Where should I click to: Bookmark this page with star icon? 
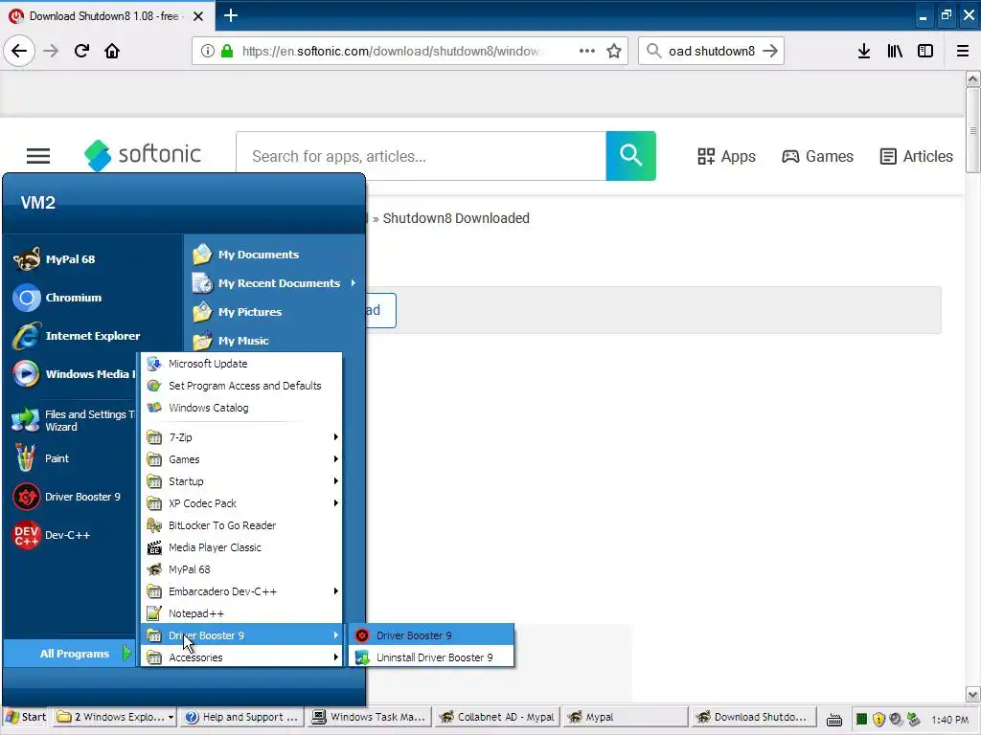614,51
